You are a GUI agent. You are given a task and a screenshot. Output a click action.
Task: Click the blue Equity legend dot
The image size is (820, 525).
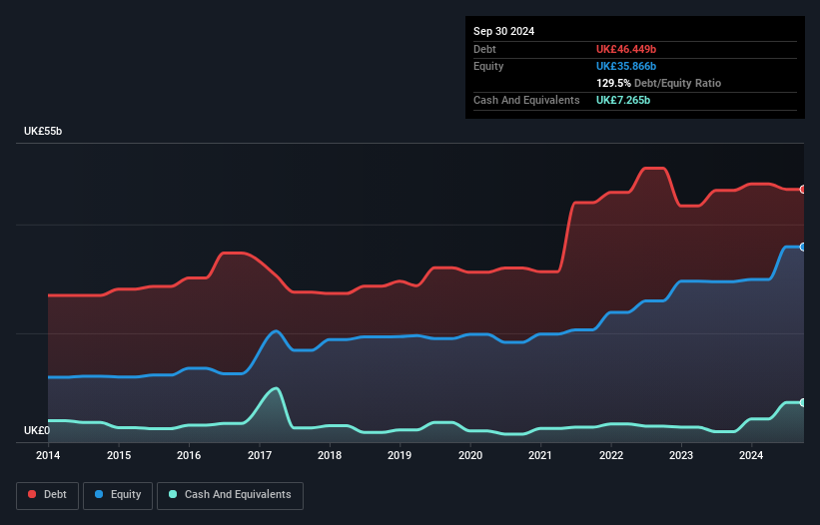click(x=99, y=494)
